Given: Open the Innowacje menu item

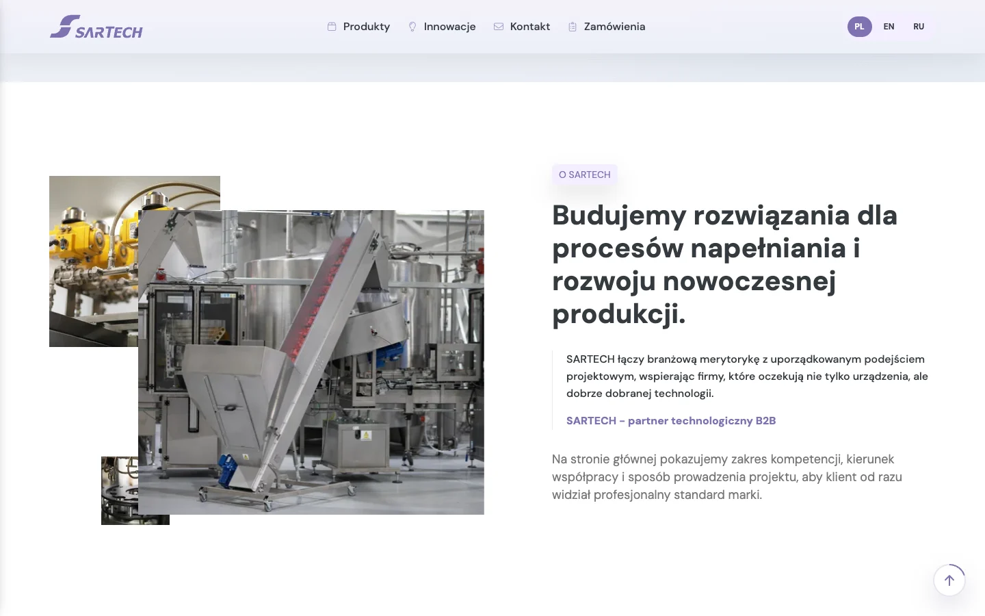Looking at the screenshot, I should [449, 27].
